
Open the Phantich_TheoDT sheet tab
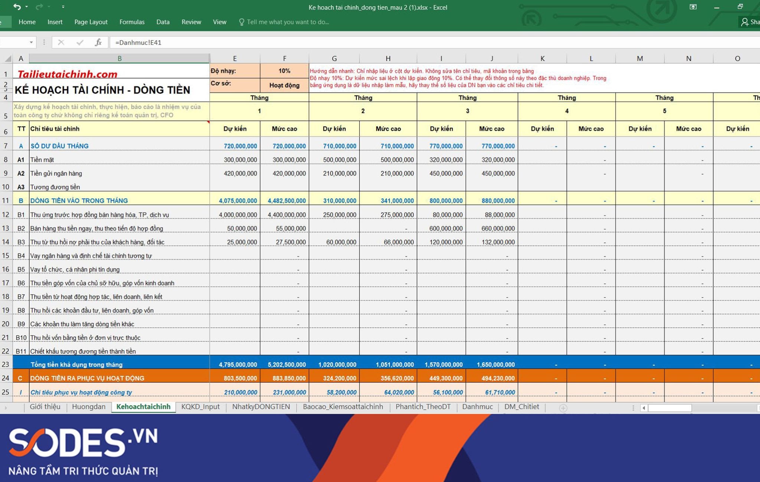point(423,407)
